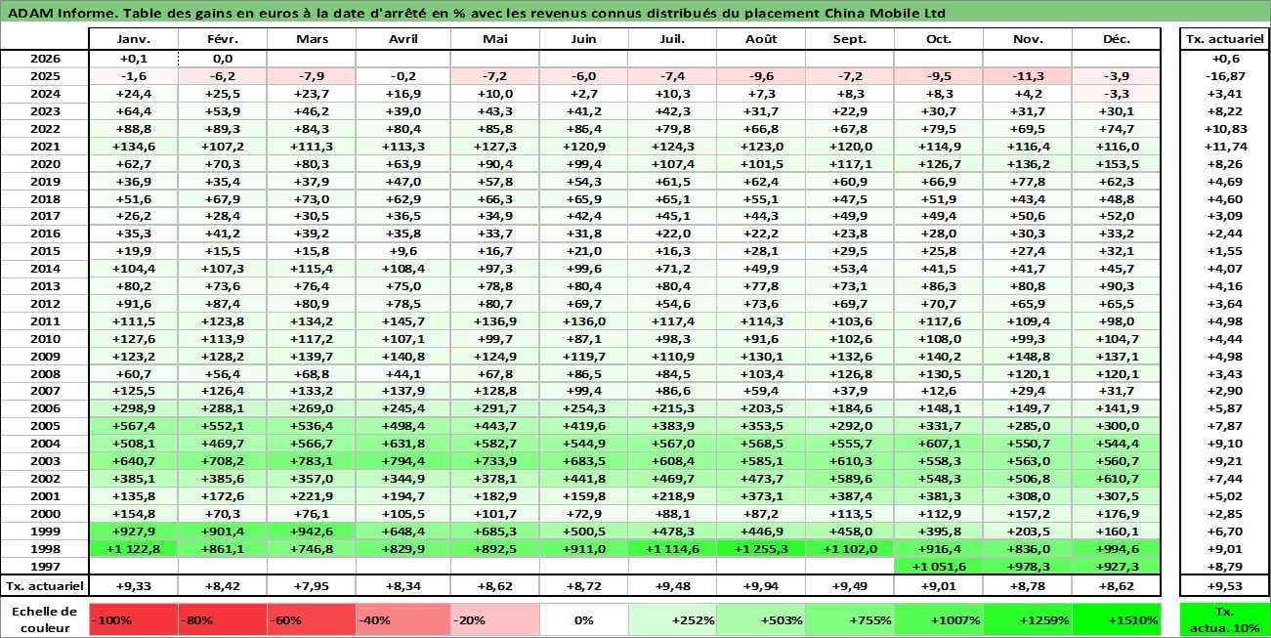Click the 'Déc.' column header
The width and height of the screenshot is (1271, 638).
(x=1117, y=39)
